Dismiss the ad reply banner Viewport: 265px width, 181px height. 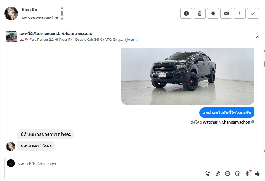coord(257,37)
